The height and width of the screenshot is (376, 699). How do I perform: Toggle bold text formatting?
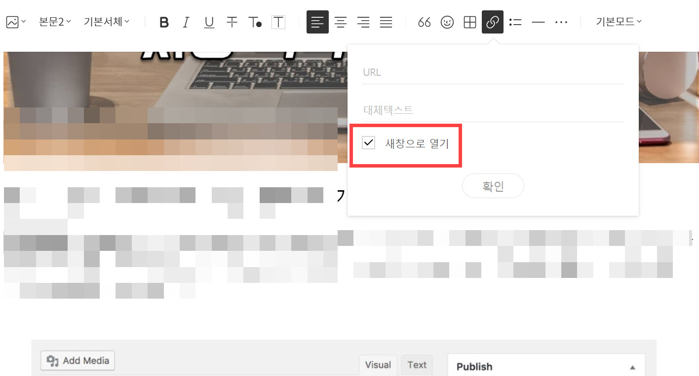pos(164,22)
